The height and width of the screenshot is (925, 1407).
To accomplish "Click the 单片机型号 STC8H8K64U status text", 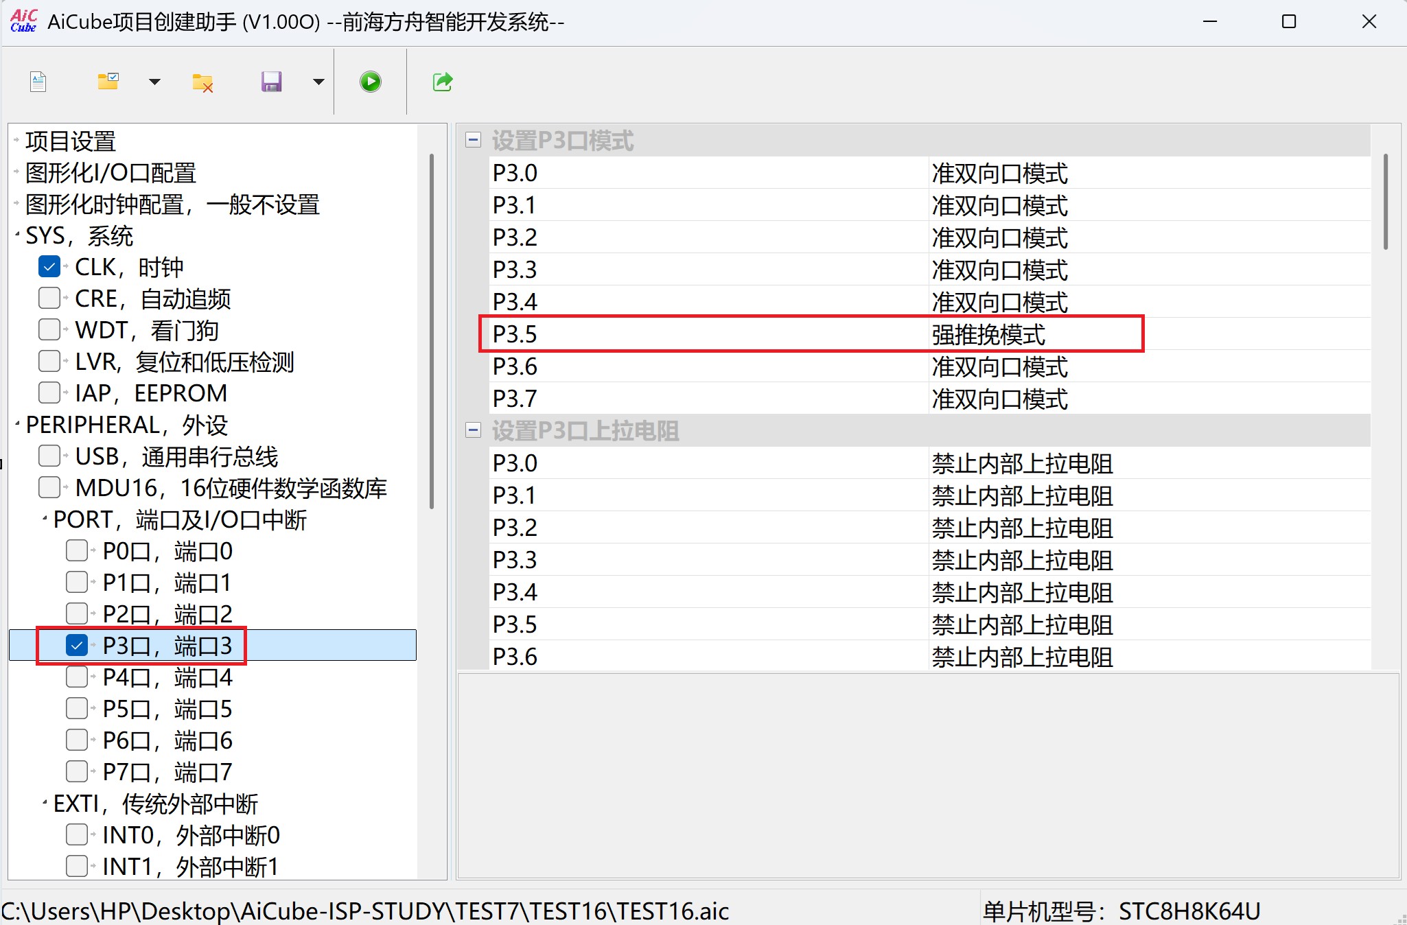I will 1121,911.
